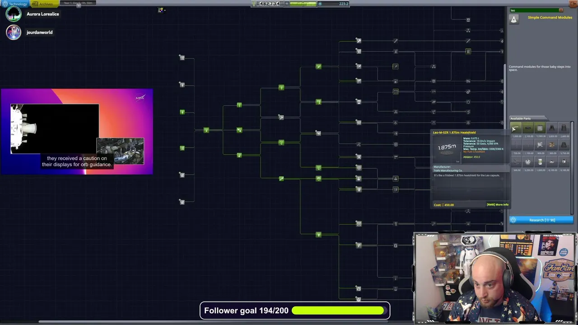Screen dimensions: 578x325
Task: Click the Simple Command Modules flask icon
Action: [x=514, y=19]
